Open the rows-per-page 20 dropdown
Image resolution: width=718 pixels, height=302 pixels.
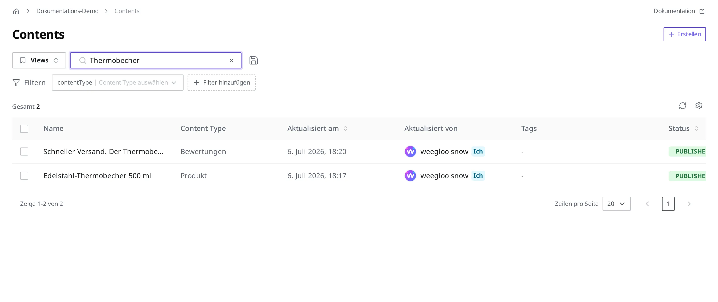click(616, 204)
